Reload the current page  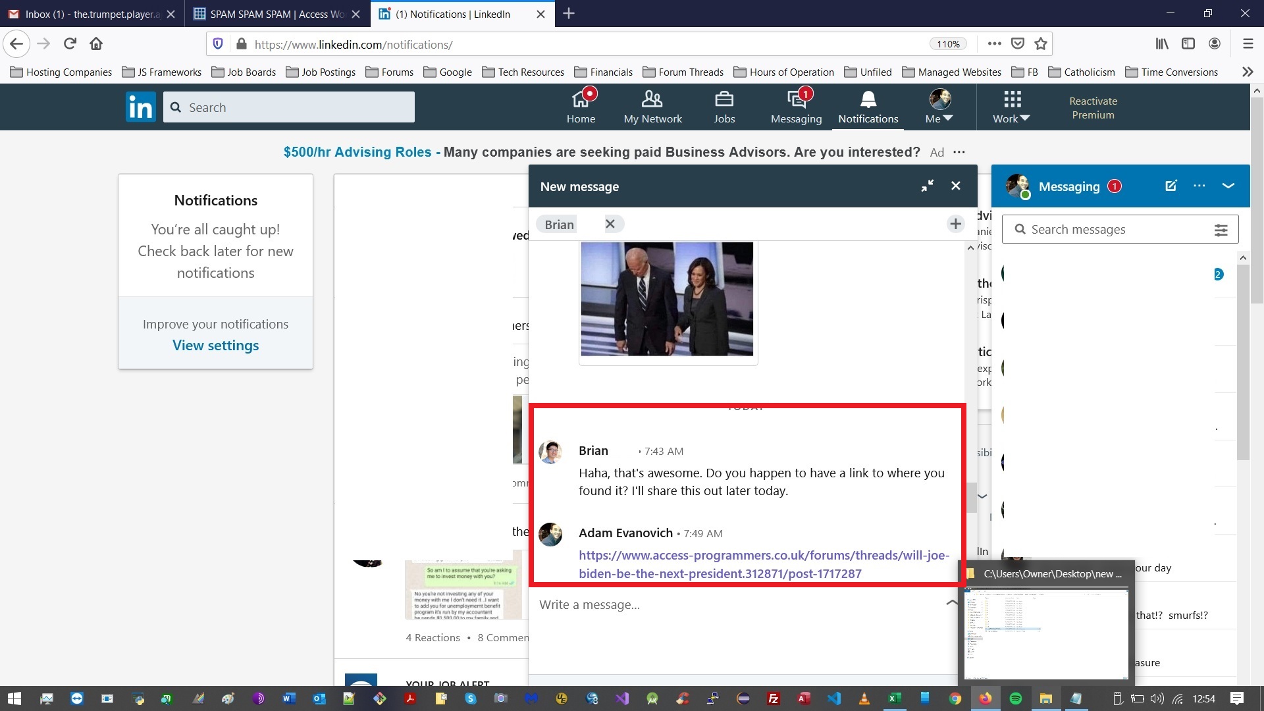pos(70,44)
